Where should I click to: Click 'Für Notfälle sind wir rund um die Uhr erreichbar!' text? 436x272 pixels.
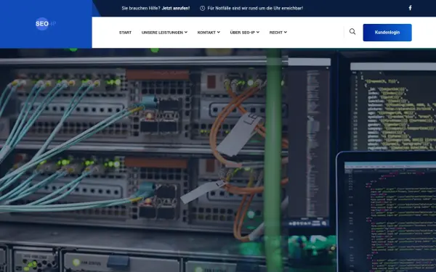coord(255,8)
